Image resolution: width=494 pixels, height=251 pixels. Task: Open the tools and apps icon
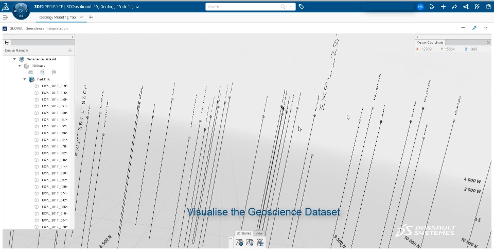(x=477, y=7)
